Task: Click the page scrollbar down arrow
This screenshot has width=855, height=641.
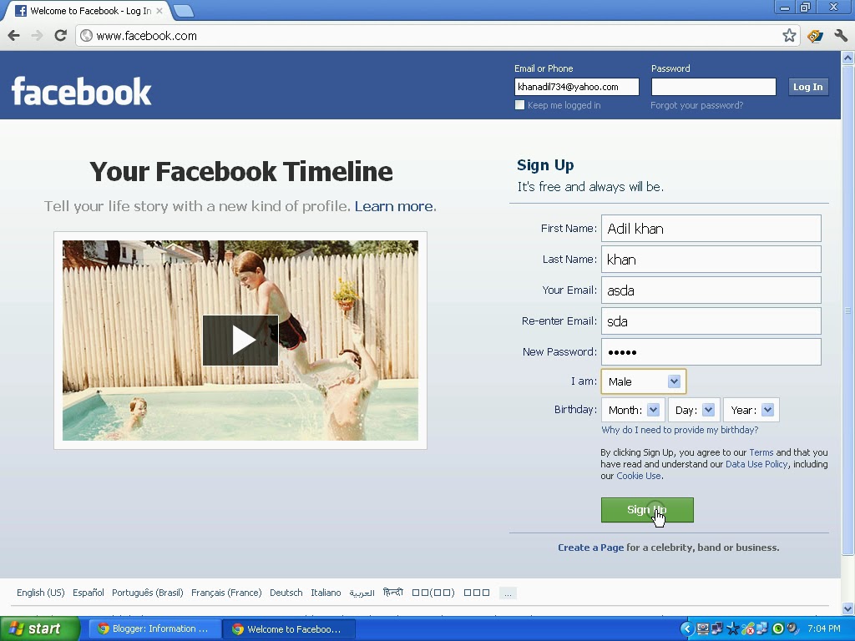Action: click(847, 608)
